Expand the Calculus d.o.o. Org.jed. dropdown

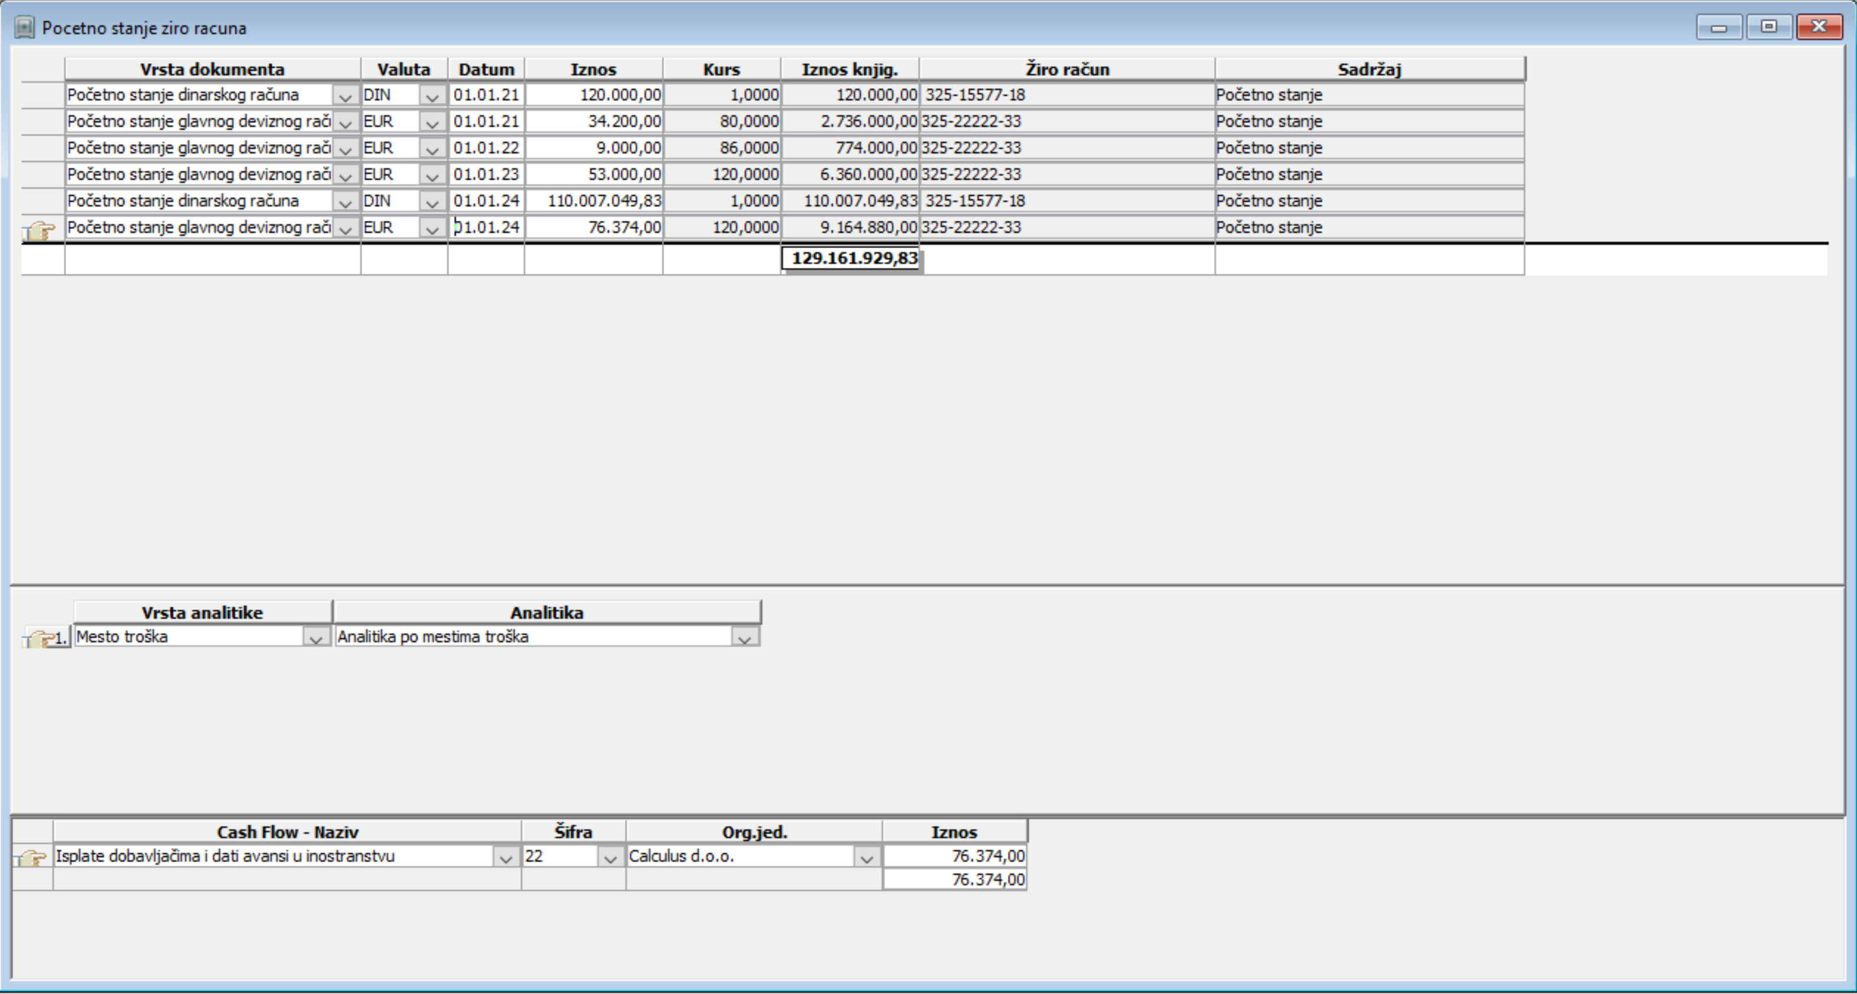point(866,857)
